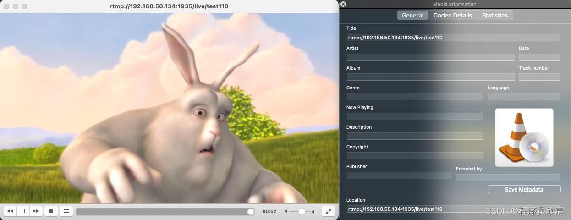Click the Title text field

click(453, 38)
